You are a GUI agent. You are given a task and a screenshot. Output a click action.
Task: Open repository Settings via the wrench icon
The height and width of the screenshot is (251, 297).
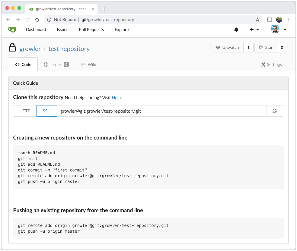263,64
